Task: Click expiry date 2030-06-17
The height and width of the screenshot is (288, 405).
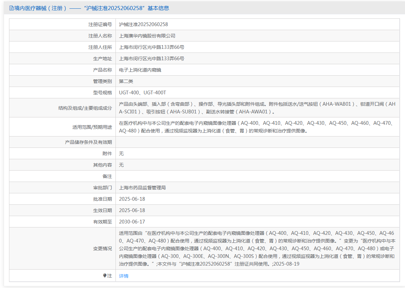Action: point(132,222)
